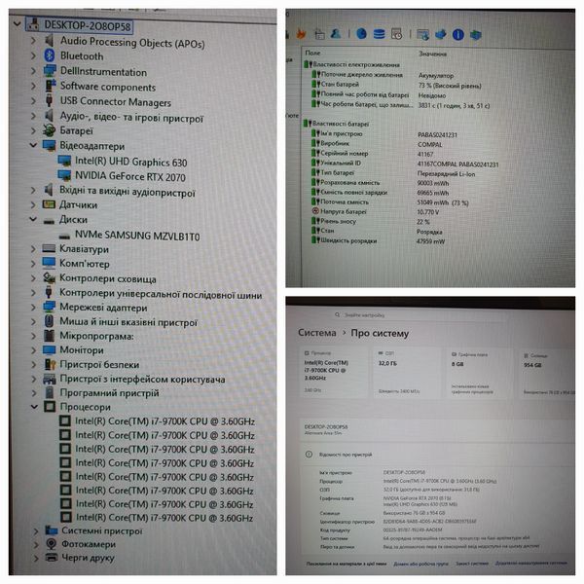Select the Напруга батареї row in AIDA64
The image size is (584, 584).
point(376,211)
